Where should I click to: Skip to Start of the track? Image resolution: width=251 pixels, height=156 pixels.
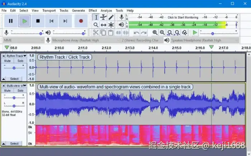[x=52, y=21]
